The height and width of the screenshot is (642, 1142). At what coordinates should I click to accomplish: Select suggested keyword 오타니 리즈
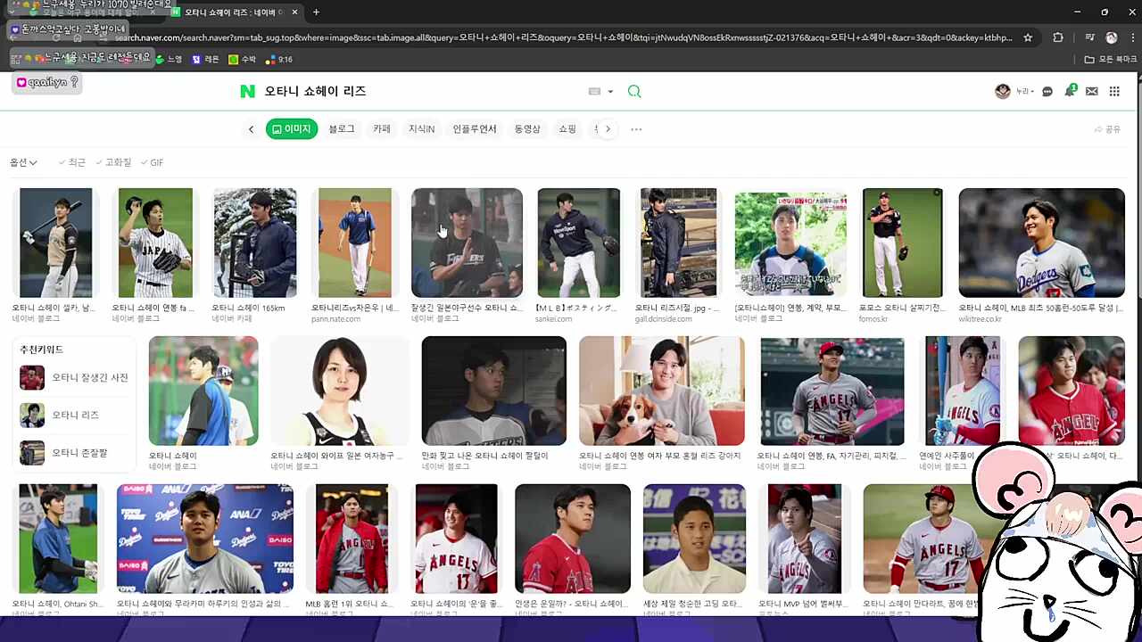[x=59, y=415]
